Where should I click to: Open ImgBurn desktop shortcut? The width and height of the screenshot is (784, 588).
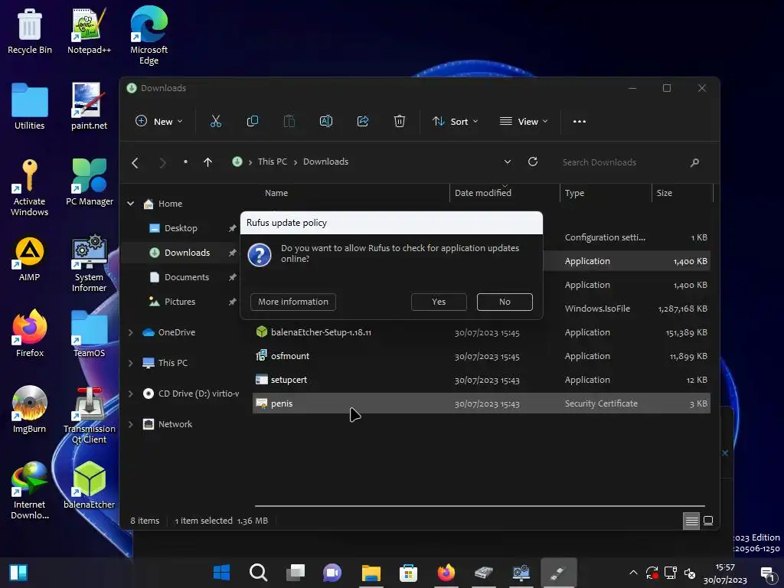point(30,410)
